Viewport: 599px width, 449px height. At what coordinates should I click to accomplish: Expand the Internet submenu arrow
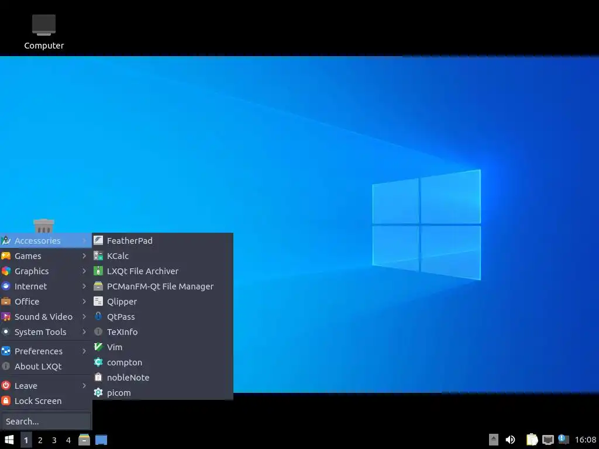point(84,286)
